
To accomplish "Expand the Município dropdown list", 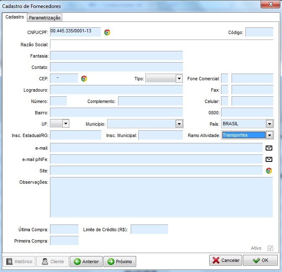I will click(x=179, y=124).
